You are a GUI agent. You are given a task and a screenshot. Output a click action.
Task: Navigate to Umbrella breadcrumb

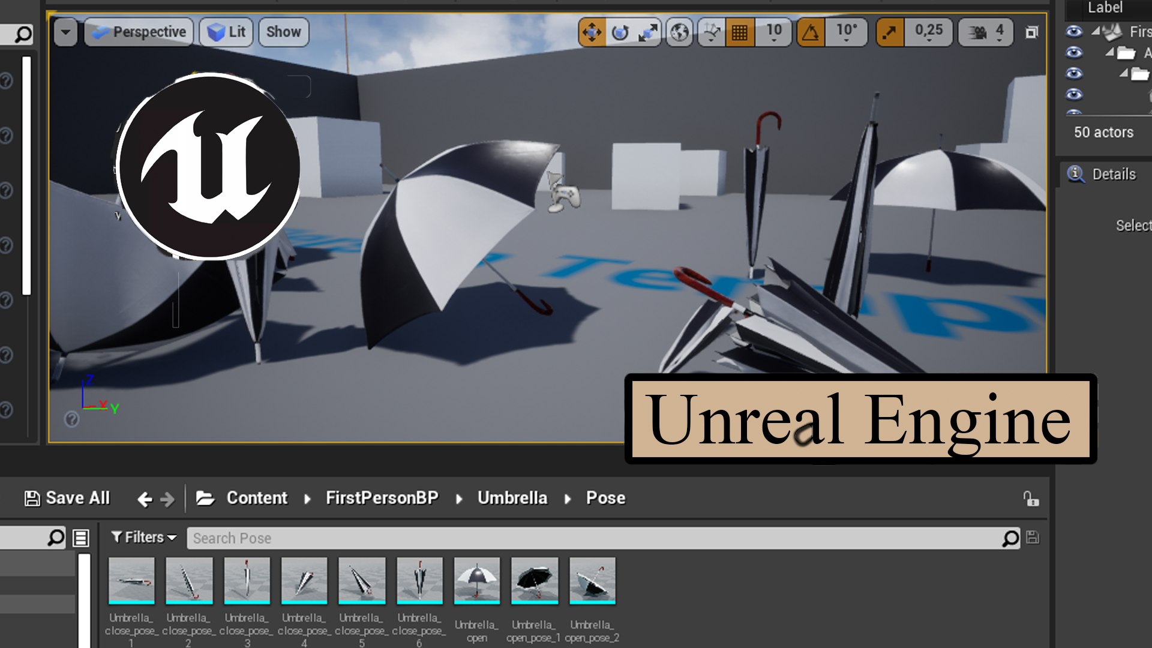(512, 498)
